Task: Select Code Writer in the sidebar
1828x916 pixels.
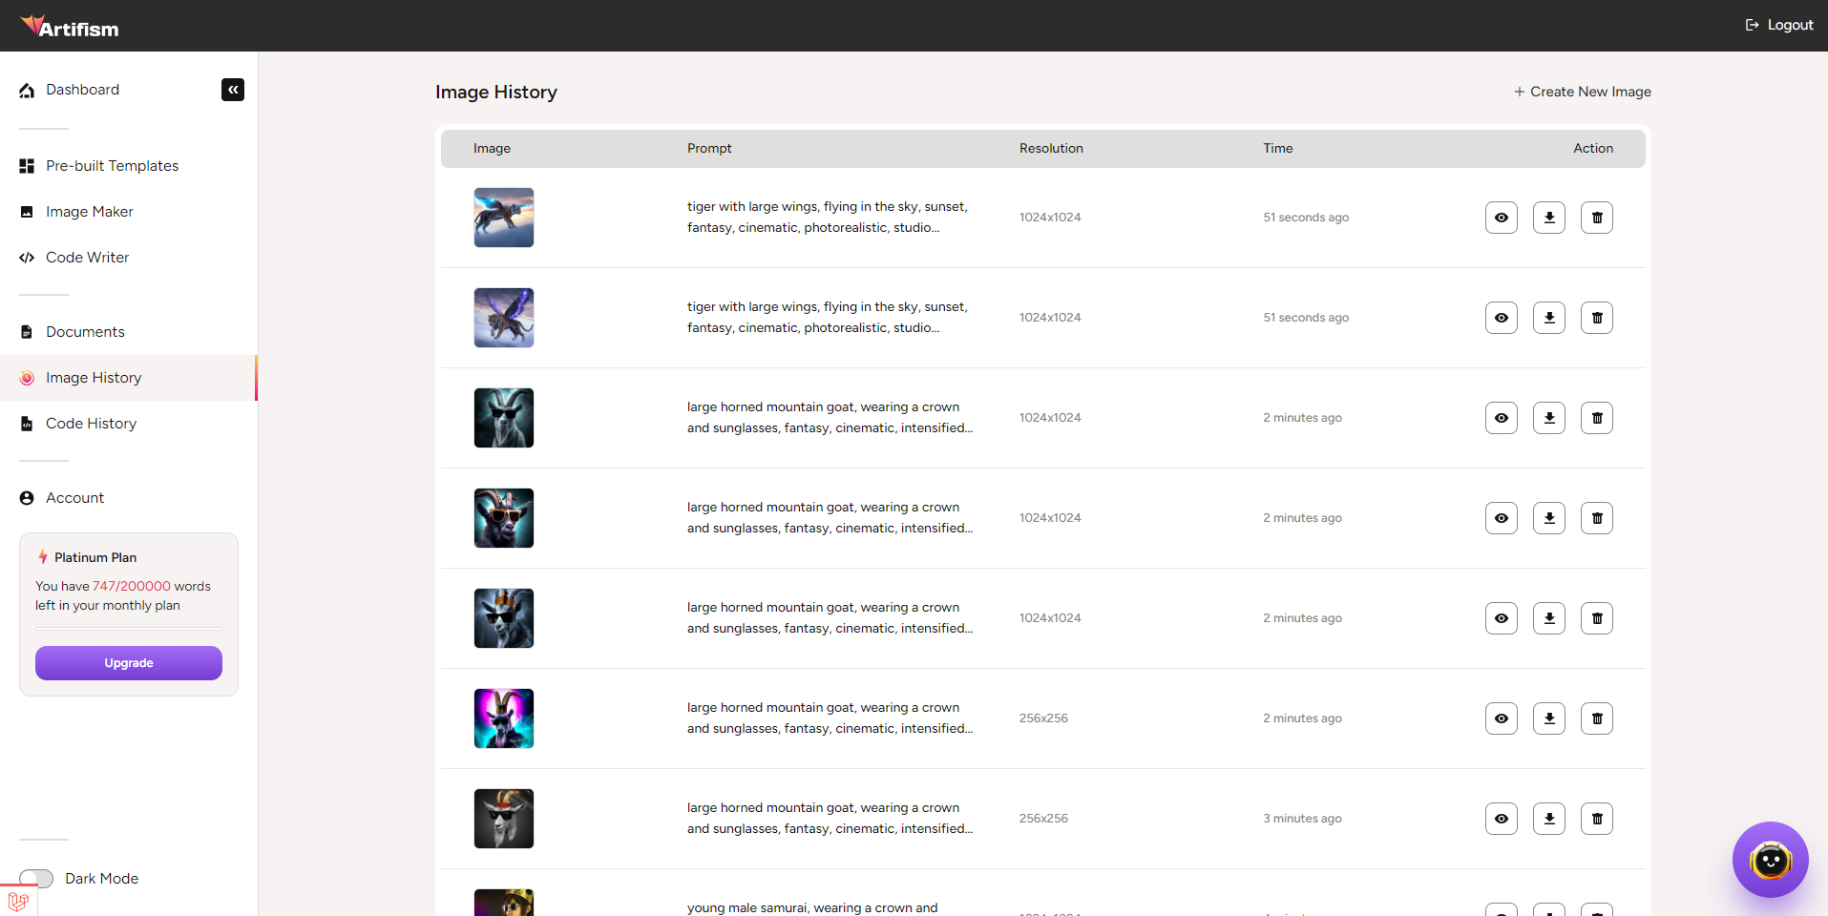Action: click(87, 258)
